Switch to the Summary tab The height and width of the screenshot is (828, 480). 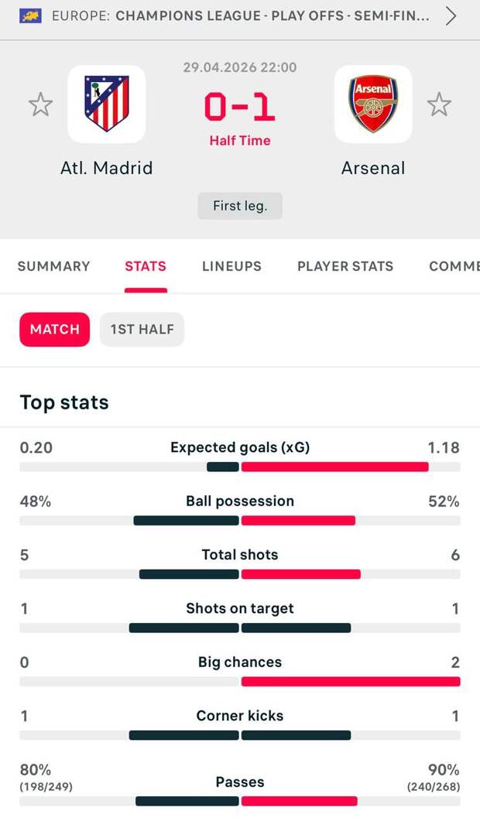[53, 266]
